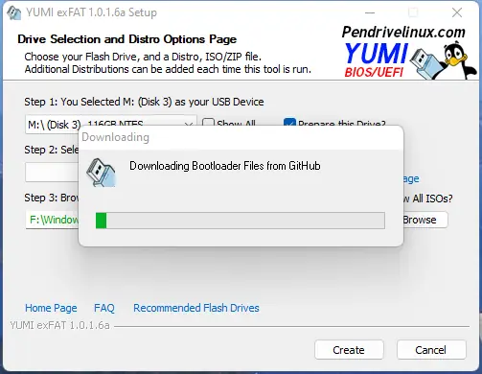The image size is (482, 374).
Task: Click the YUMI app icon in title bar
Action: tap(13, 12)
